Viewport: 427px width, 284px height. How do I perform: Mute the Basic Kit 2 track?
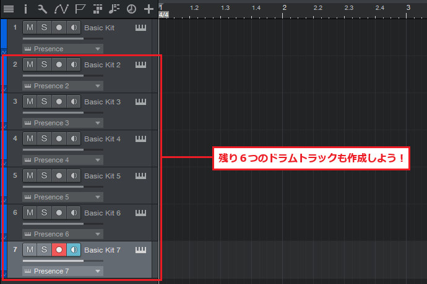click(30, 64)
